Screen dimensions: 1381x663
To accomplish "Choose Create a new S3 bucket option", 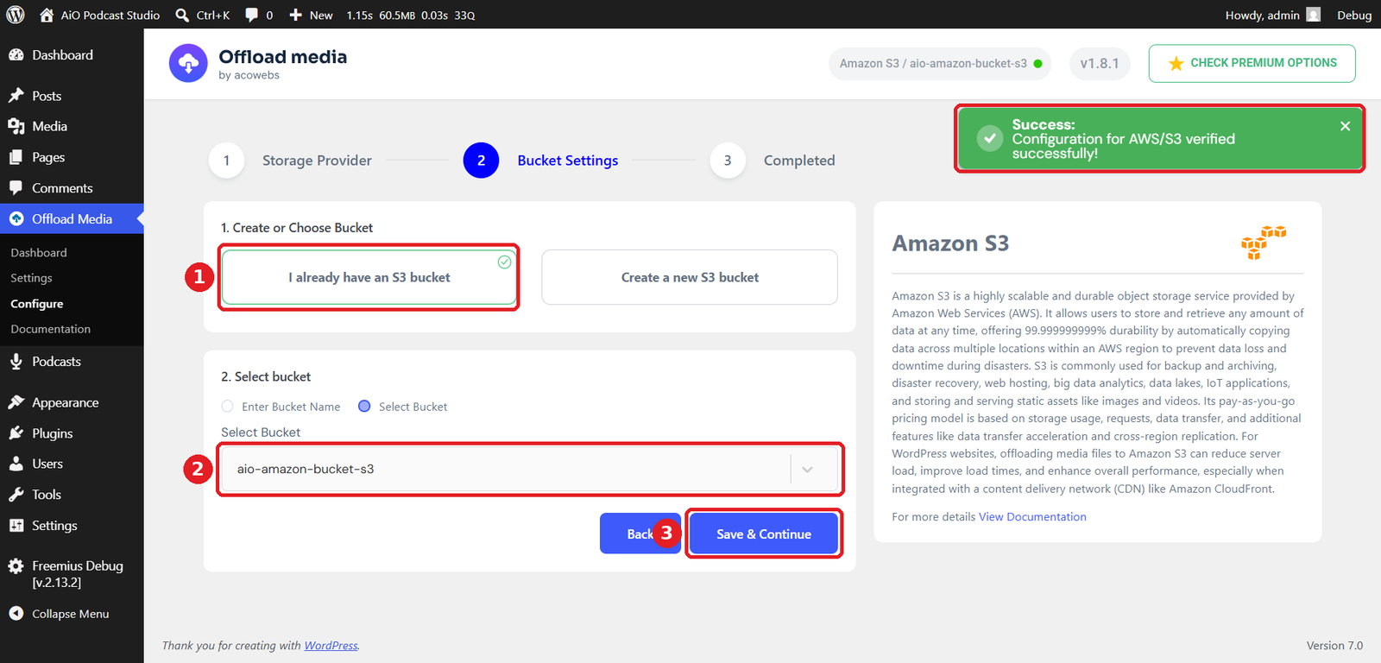I will click(x=690, y=277).
